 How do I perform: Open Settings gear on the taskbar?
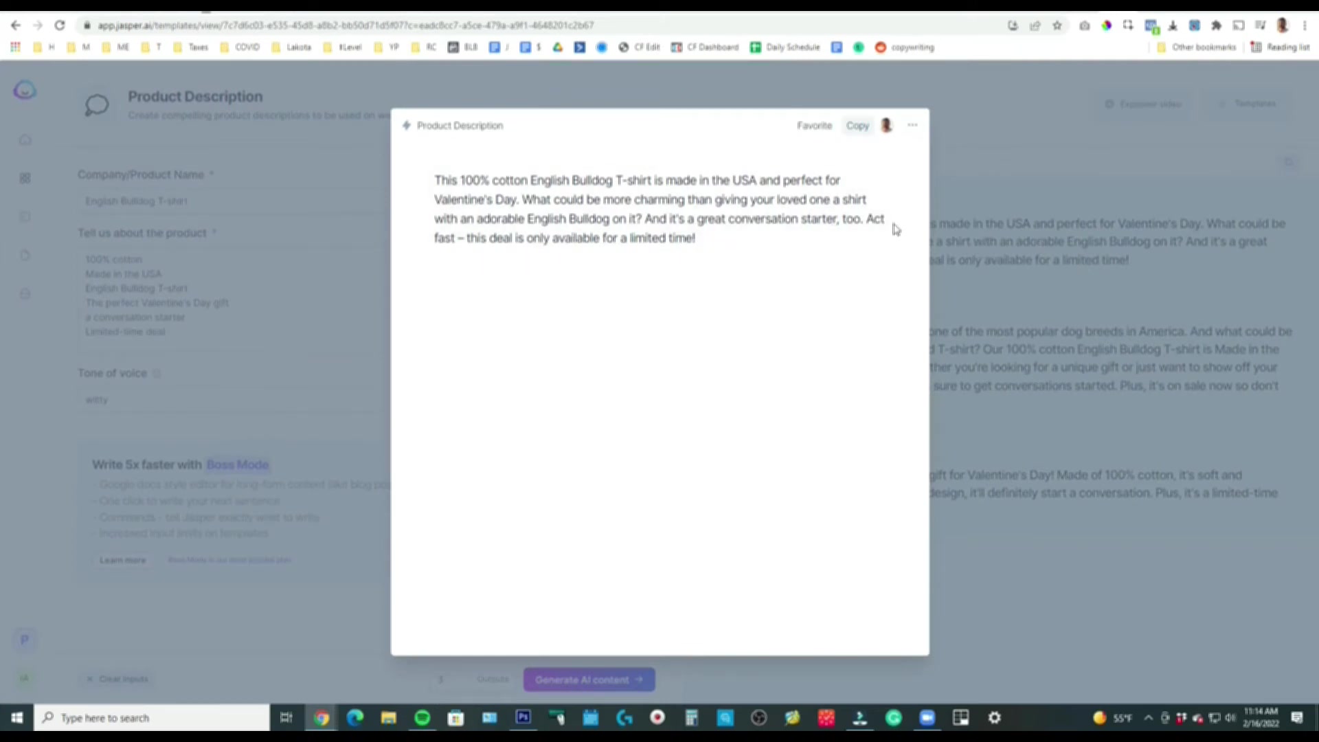[x=995, y=718]
